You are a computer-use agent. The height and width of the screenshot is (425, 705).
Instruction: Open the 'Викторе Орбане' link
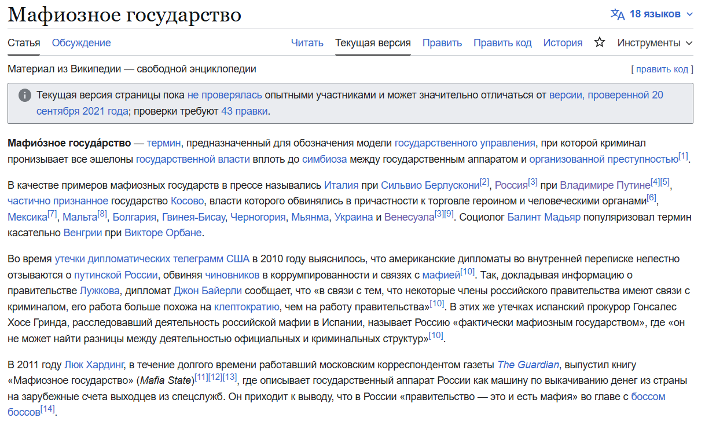click(163, 233)
